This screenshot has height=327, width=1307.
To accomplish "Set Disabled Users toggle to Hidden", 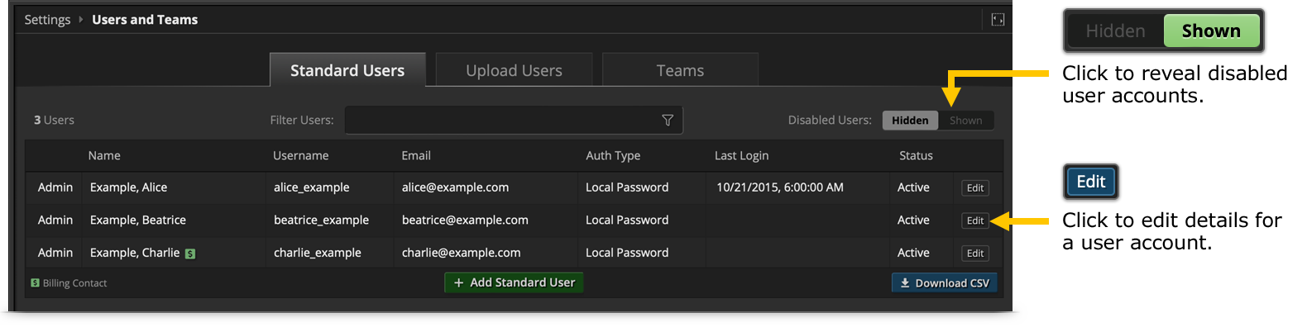I will point(910,121).
